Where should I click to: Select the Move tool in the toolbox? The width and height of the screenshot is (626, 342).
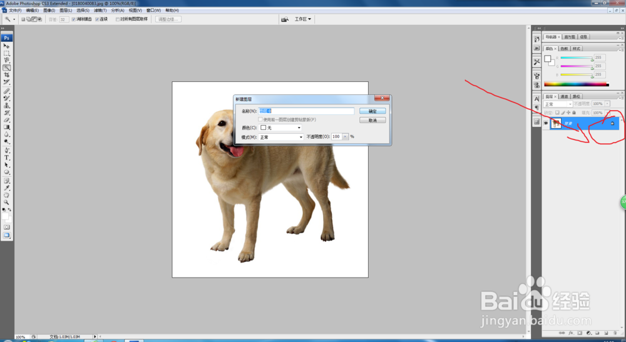(x=7, y=46)
